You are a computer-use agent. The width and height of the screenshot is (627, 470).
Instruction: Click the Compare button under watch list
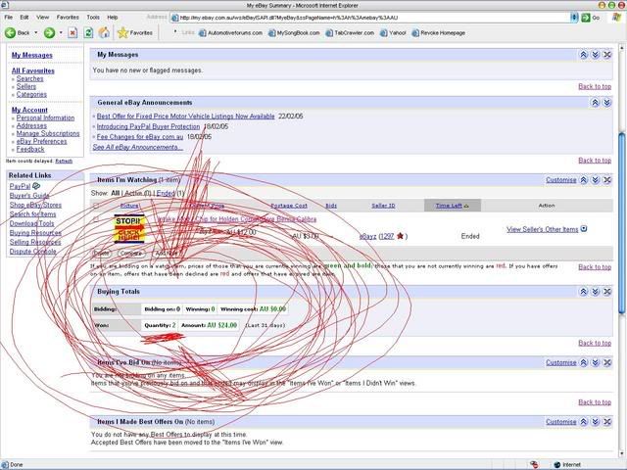131,253
